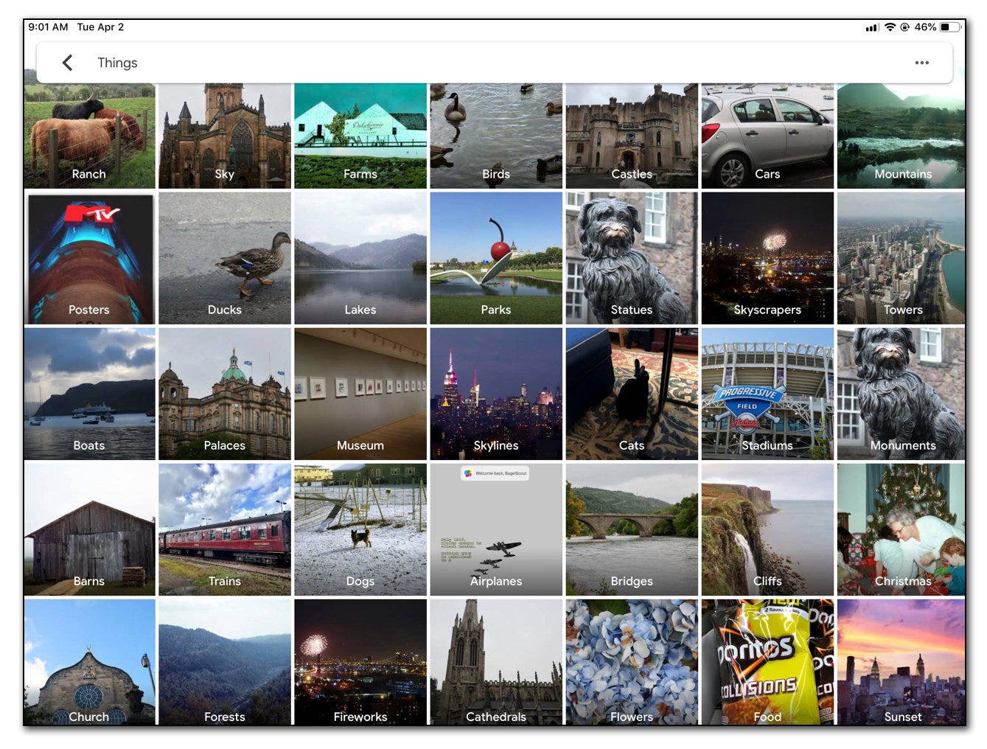Open the three-dot more options menu
The width and height of the screenshot is (987, 749).
[921, 63]
